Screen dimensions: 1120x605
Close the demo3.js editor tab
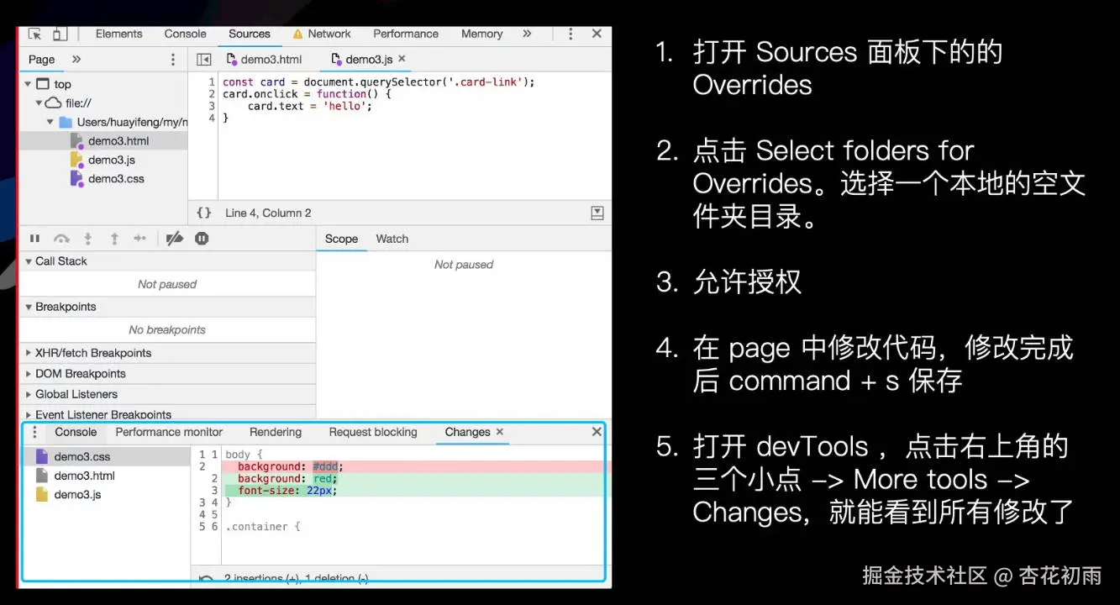point(402,59)
